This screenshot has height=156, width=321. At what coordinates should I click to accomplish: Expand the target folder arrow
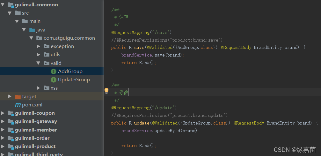tap(10, 96)
